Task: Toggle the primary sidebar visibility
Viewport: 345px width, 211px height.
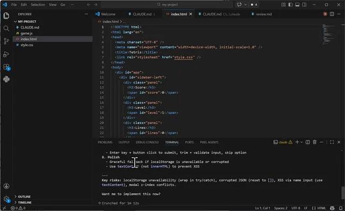Action: coord(291,5)
